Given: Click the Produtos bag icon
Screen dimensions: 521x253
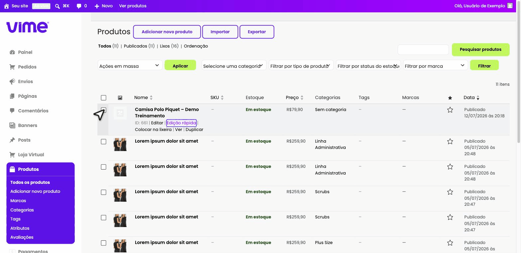Looking at the screenshot, I should (12, 169).
